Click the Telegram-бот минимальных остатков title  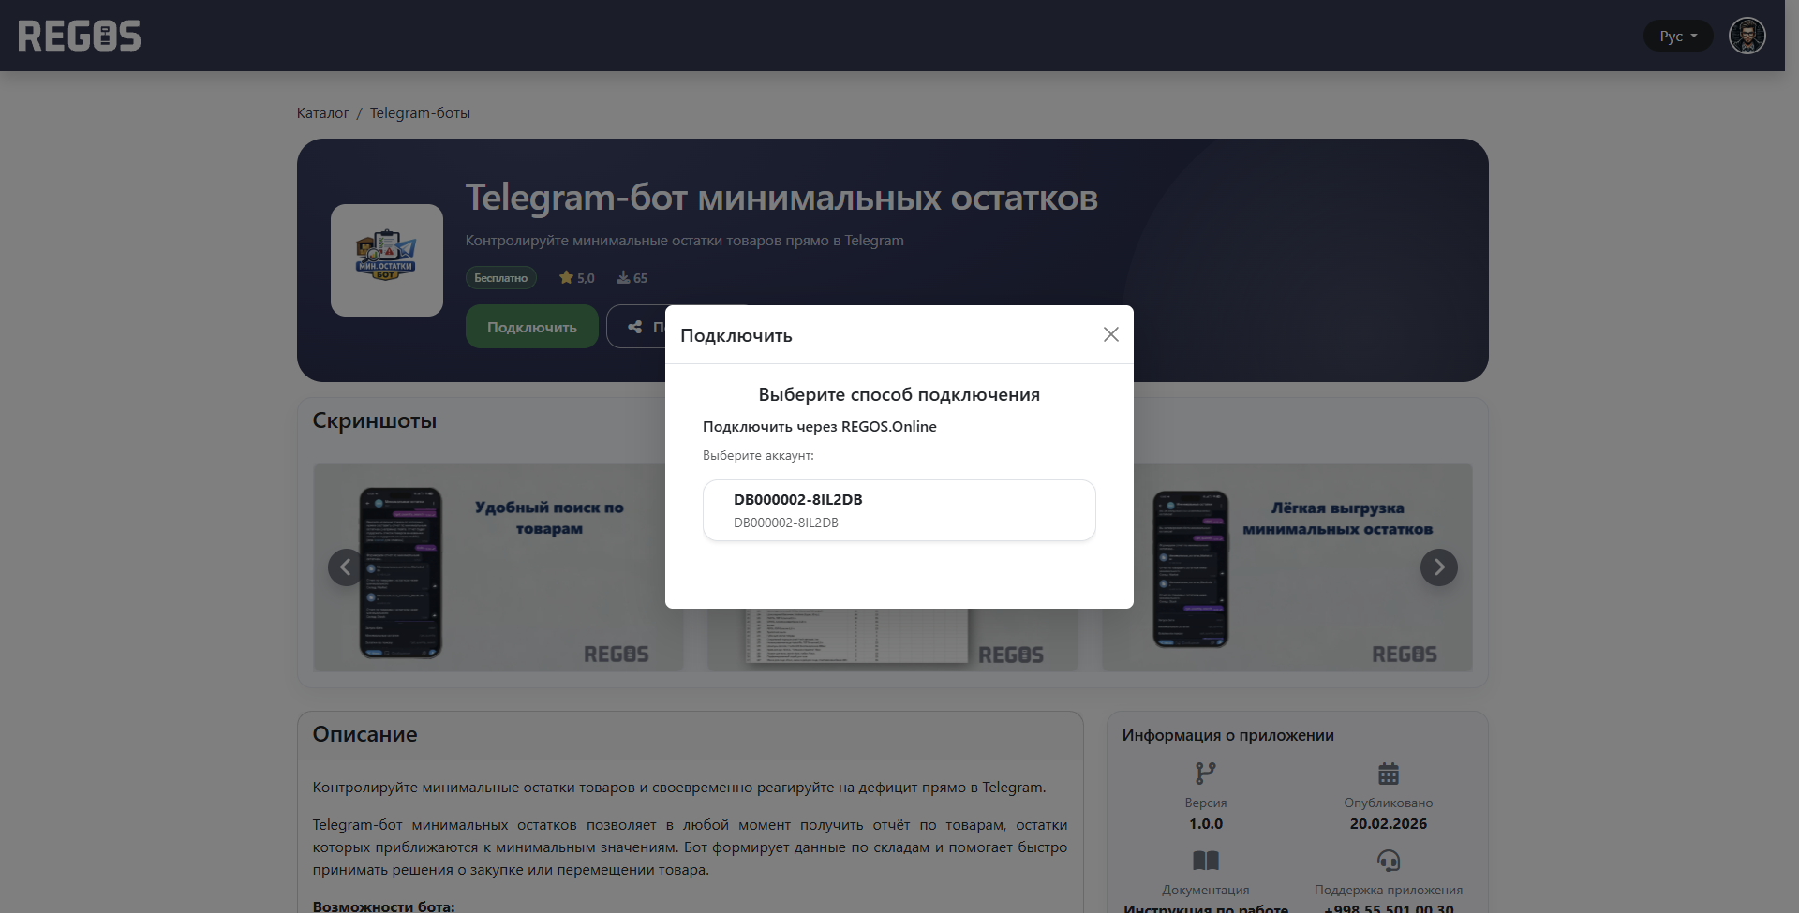pos(781,198)
